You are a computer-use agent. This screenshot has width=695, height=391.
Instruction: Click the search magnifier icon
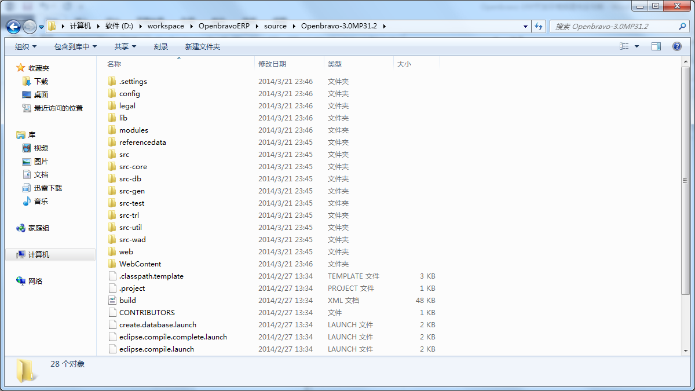pos(682,26)
